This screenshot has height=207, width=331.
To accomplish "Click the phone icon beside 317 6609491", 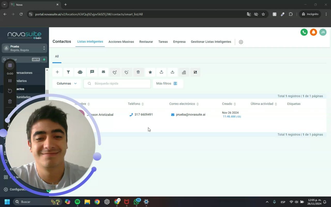I will (x=131, y=115).
